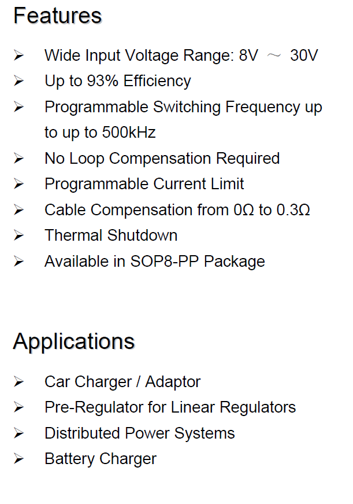
Task: Click the text 'Up to 93% Efficiency'
Action: coord(118,81)
